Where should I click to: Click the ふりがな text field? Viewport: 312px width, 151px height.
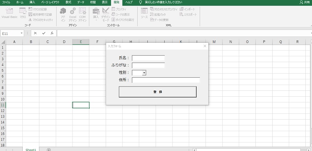148,65
